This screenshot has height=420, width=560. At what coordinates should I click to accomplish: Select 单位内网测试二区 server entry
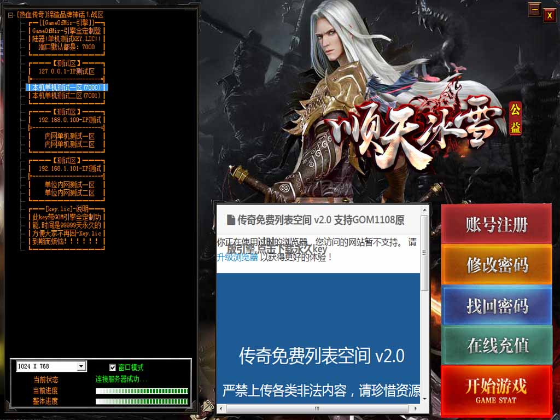coord(69,193)
